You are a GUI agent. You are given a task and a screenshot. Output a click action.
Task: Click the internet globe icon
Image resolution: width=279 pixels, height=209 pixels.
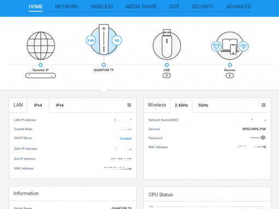(x=41, y=46)
